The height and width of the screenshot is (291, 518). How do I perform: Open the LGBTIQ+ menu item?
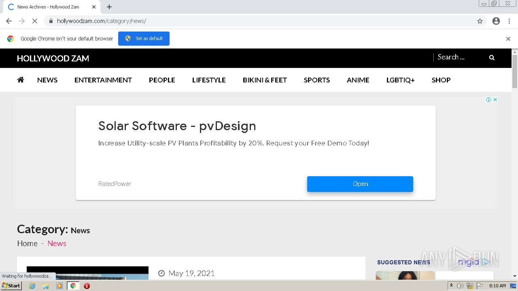pos(401,80)
